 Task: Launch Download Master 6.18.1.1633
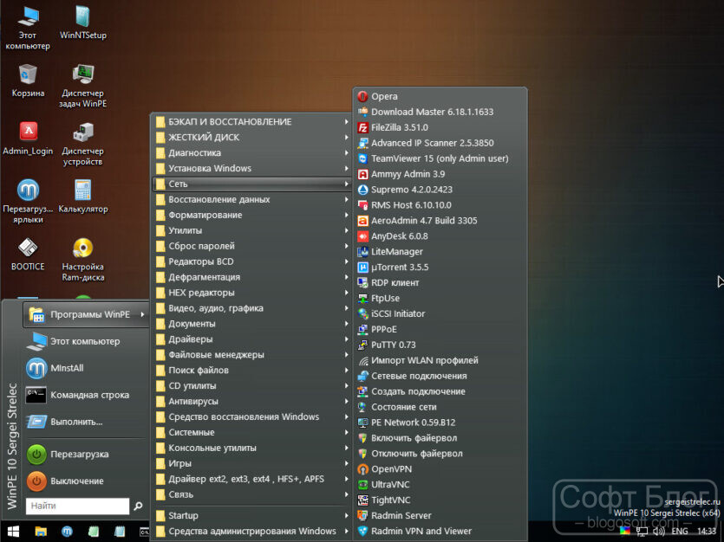440,112
